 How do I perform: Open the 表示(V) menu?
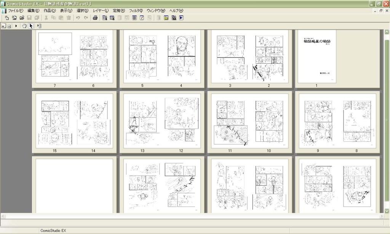pyautogui.click(x=66, y=10)
